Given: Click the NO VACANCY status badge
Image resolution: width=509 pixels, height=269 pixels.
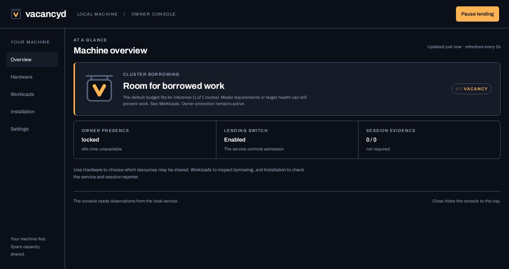Looking at the screenshot, I should (472, 89).
